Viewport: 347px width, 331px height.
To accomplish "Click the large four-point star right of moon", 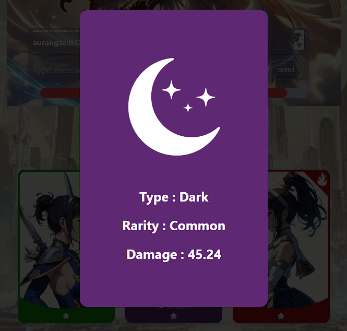I will click(206, 97).
